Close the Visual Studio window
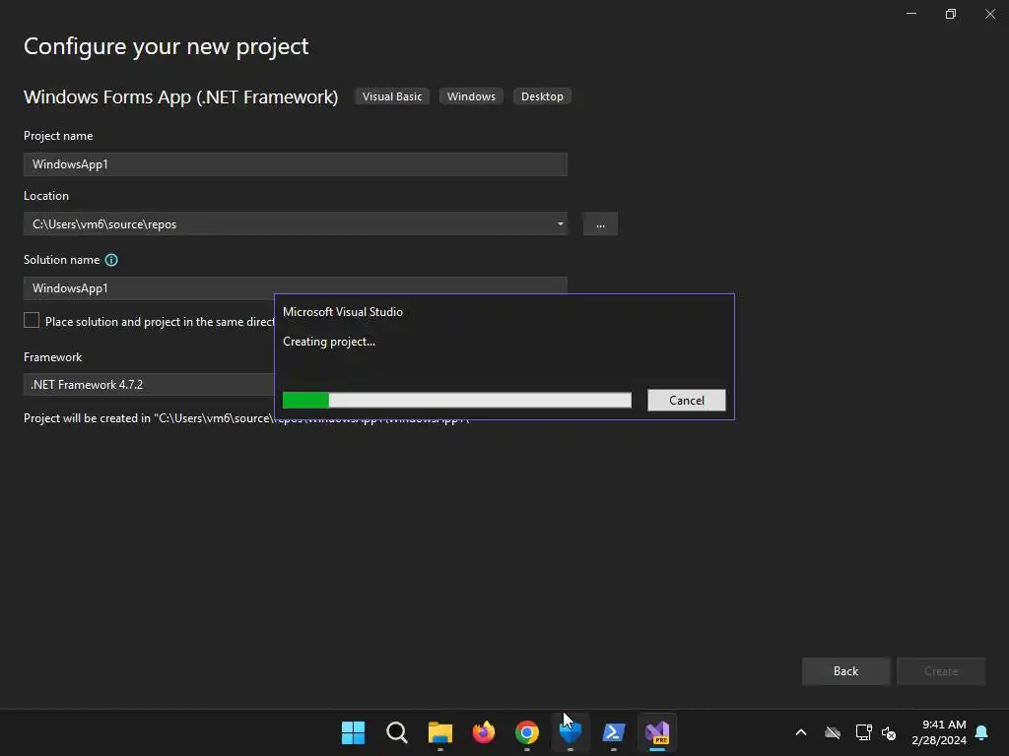This screenshot has width=1009, height=756. 989,14
